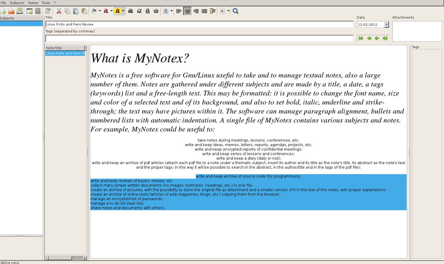Click the grey square toolbar icon
444x264 pixels.
point(38,11)
